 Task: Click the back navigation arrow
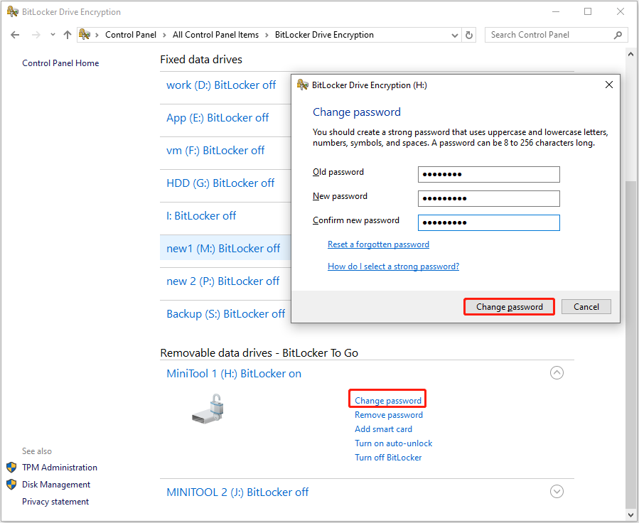[15, 34]
